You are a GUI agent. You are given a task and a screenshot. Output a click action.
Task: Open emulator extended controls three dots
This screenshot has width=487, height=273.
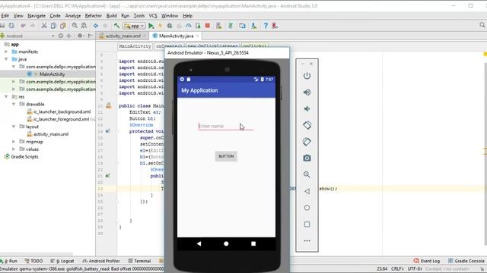(x=307, y=240)
